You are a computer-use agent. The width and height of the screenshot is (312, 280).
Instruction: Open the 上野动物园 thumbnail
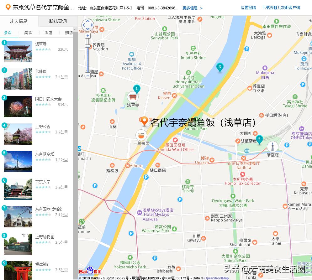pyautogui.click(x=18, y=244)
